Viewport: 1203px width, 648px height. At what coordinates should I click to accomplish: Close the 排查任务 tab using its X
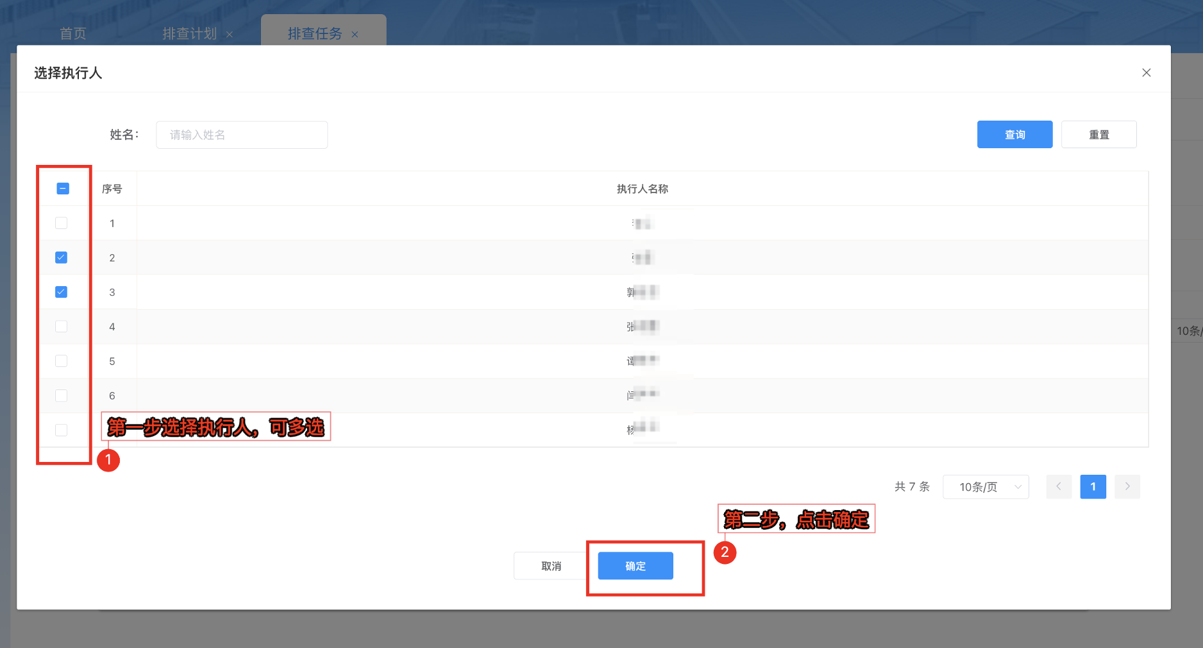point(355,35)
